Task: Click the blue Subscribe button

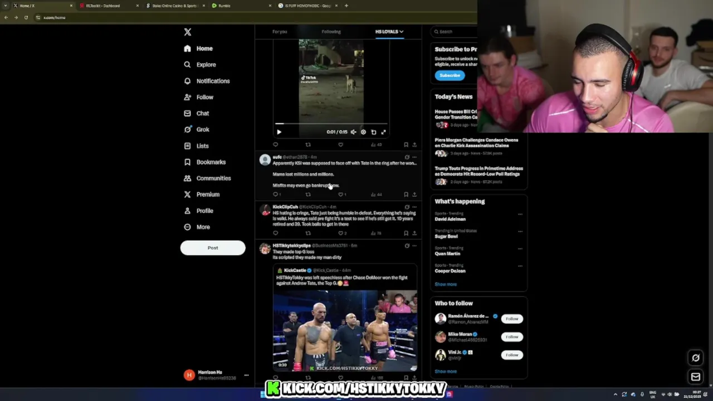Action: [x=450, y=75]
